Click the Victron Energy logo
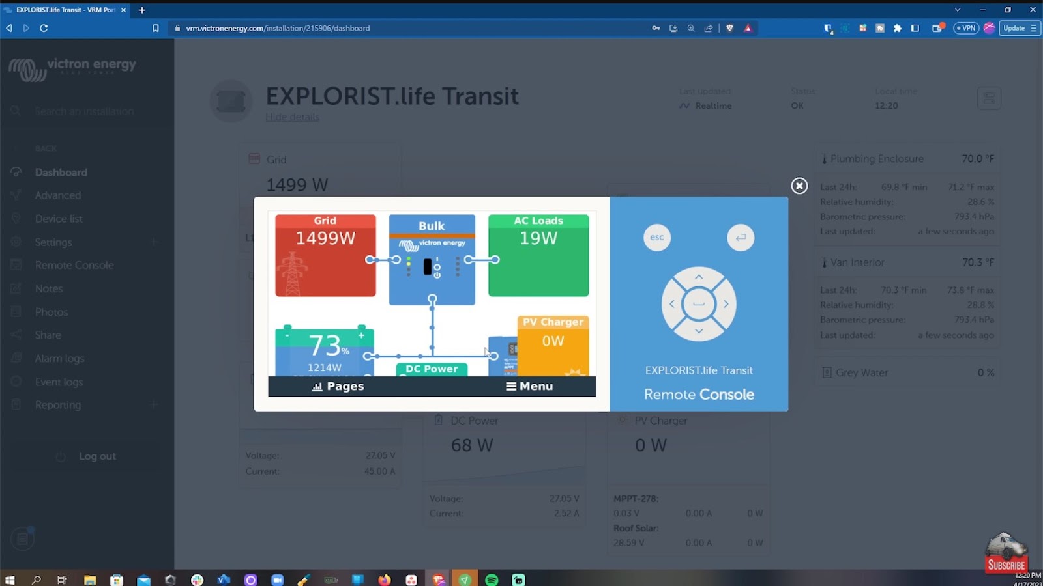This screenshot has height=586, width=1043. coord(72,68)
